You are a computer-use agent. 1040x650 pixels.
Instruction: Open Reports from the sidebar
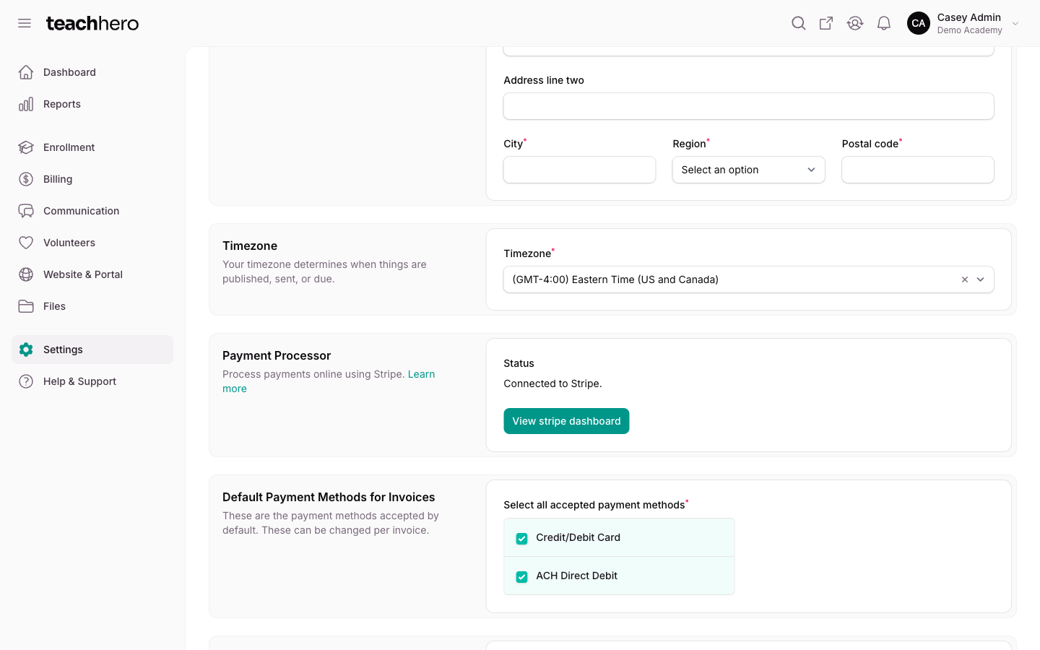pyautogui.click(x=92, y=104)
